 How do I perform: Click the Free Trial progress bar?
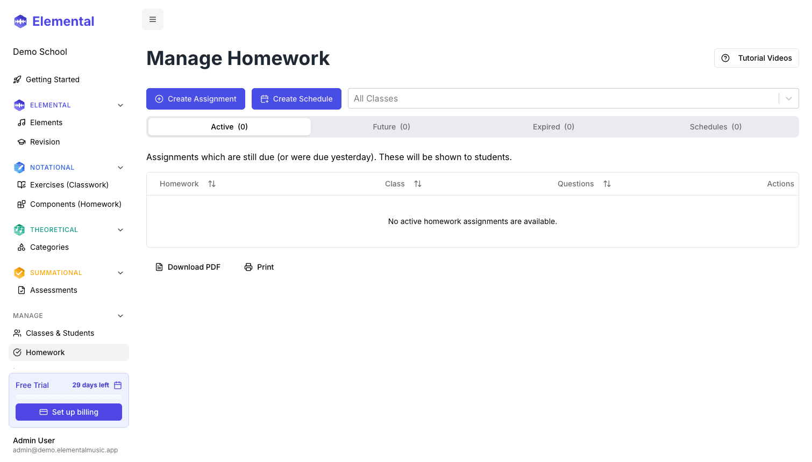(68, 396)
